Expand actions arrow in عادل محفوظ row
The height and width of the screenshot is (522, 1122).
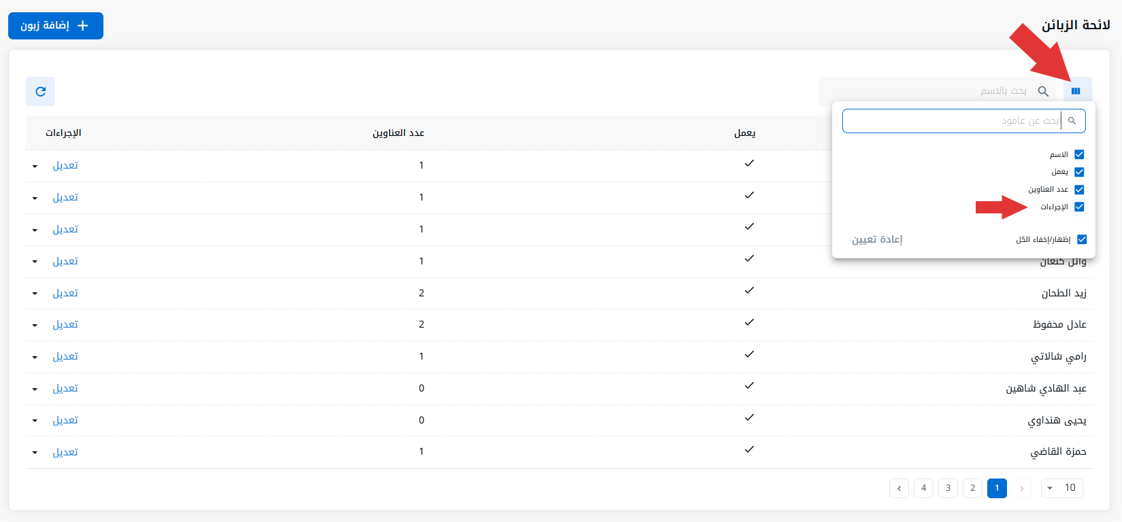point(35,326)
